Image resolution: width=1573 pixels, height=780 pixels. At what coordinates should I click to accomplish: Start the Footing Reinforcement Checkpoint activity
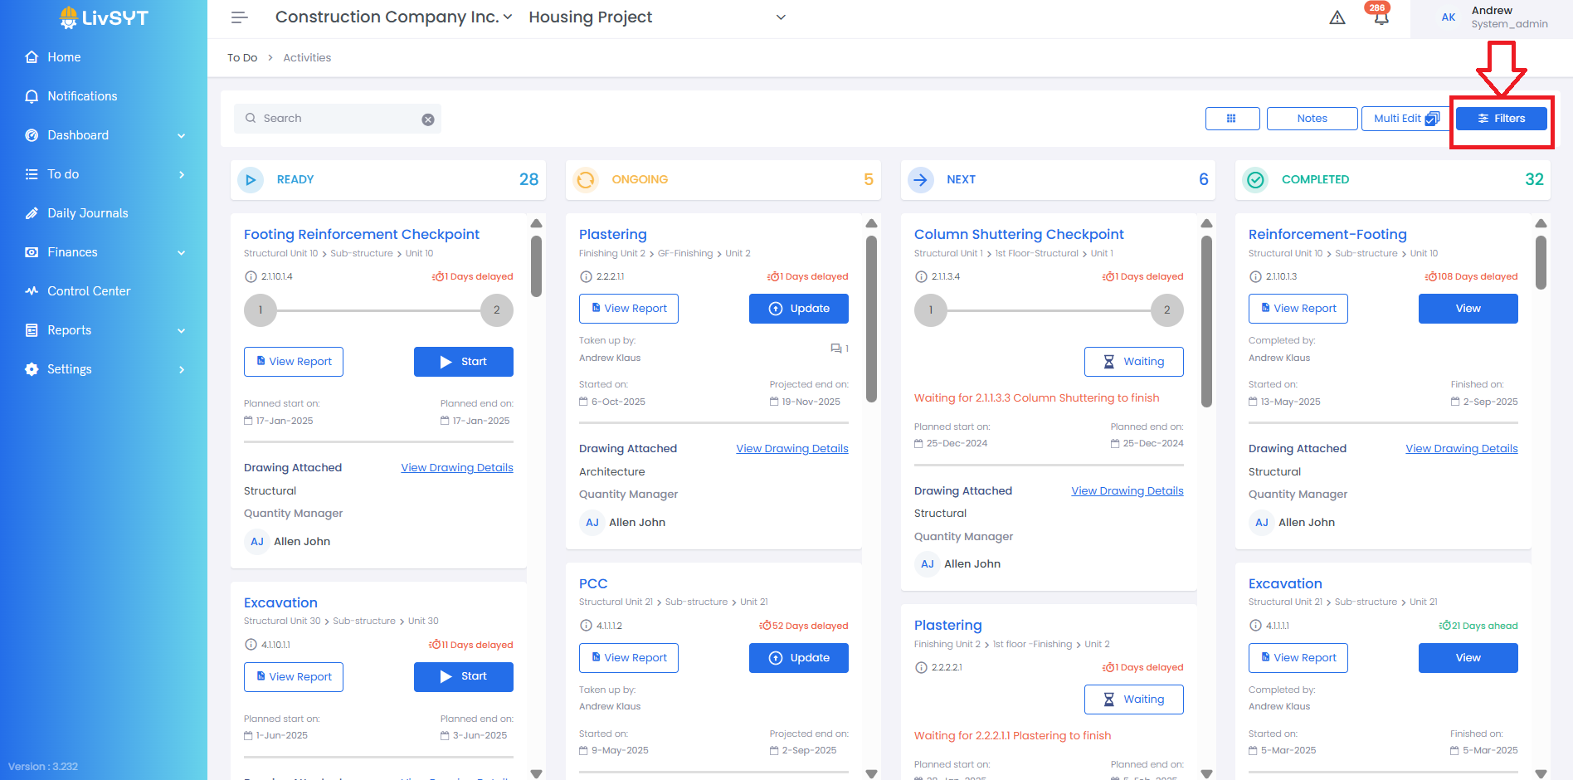463,362
